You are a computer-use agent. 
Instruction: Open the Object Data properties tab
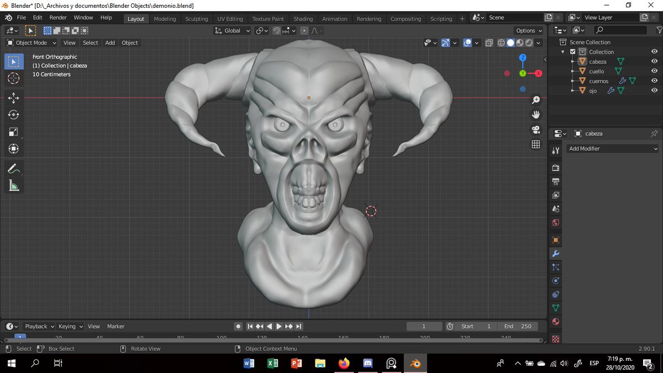556,308
